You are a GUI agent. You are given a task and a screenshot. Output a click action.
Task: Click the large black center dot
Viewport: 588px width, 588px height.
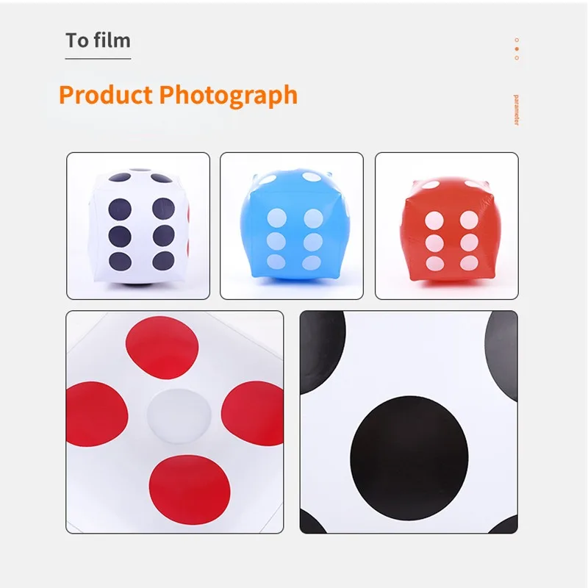(x=409, y=458)
